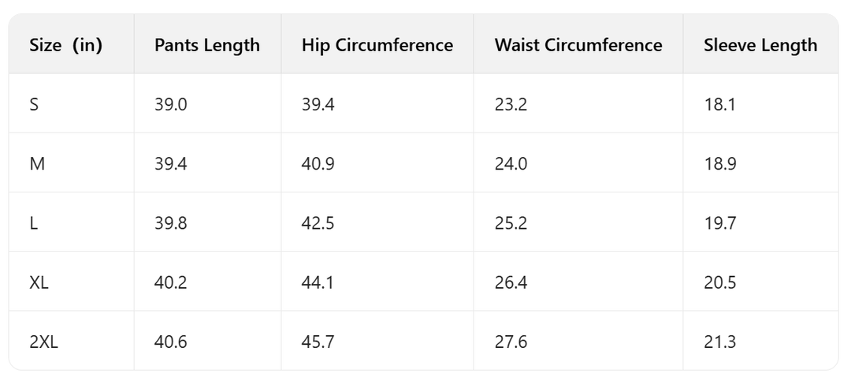This screenshot has width=851, height=381.
Task: Click the 39.0 pants length value
Action: 171,104
